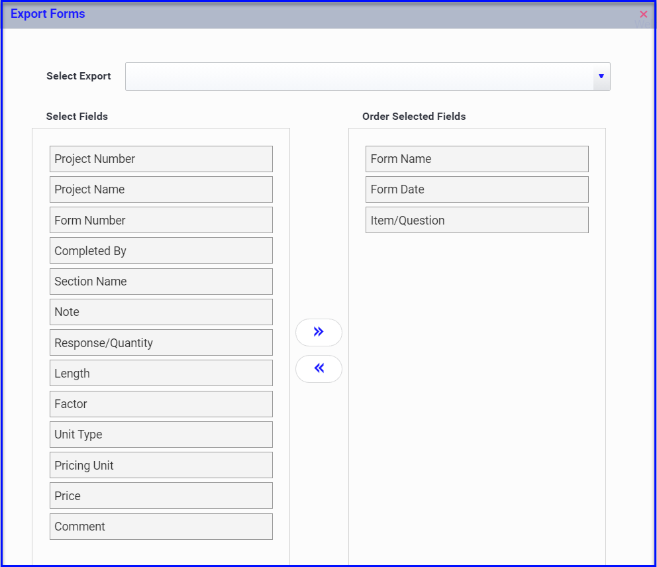Select the Comment field
This screenshot has width=657, height=567.
click(x=161, y=527)
